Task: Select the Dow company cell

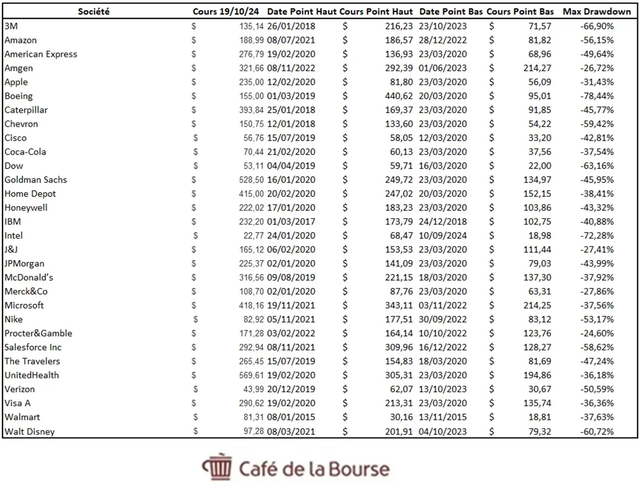Action: (x=13, y=166)
